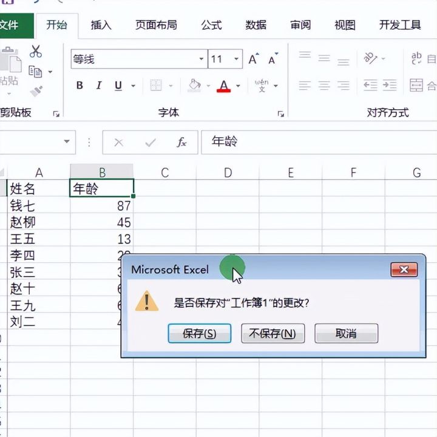Screen dimensions: 437x437
Task: Center text horizontally
Action: point(324,86)
